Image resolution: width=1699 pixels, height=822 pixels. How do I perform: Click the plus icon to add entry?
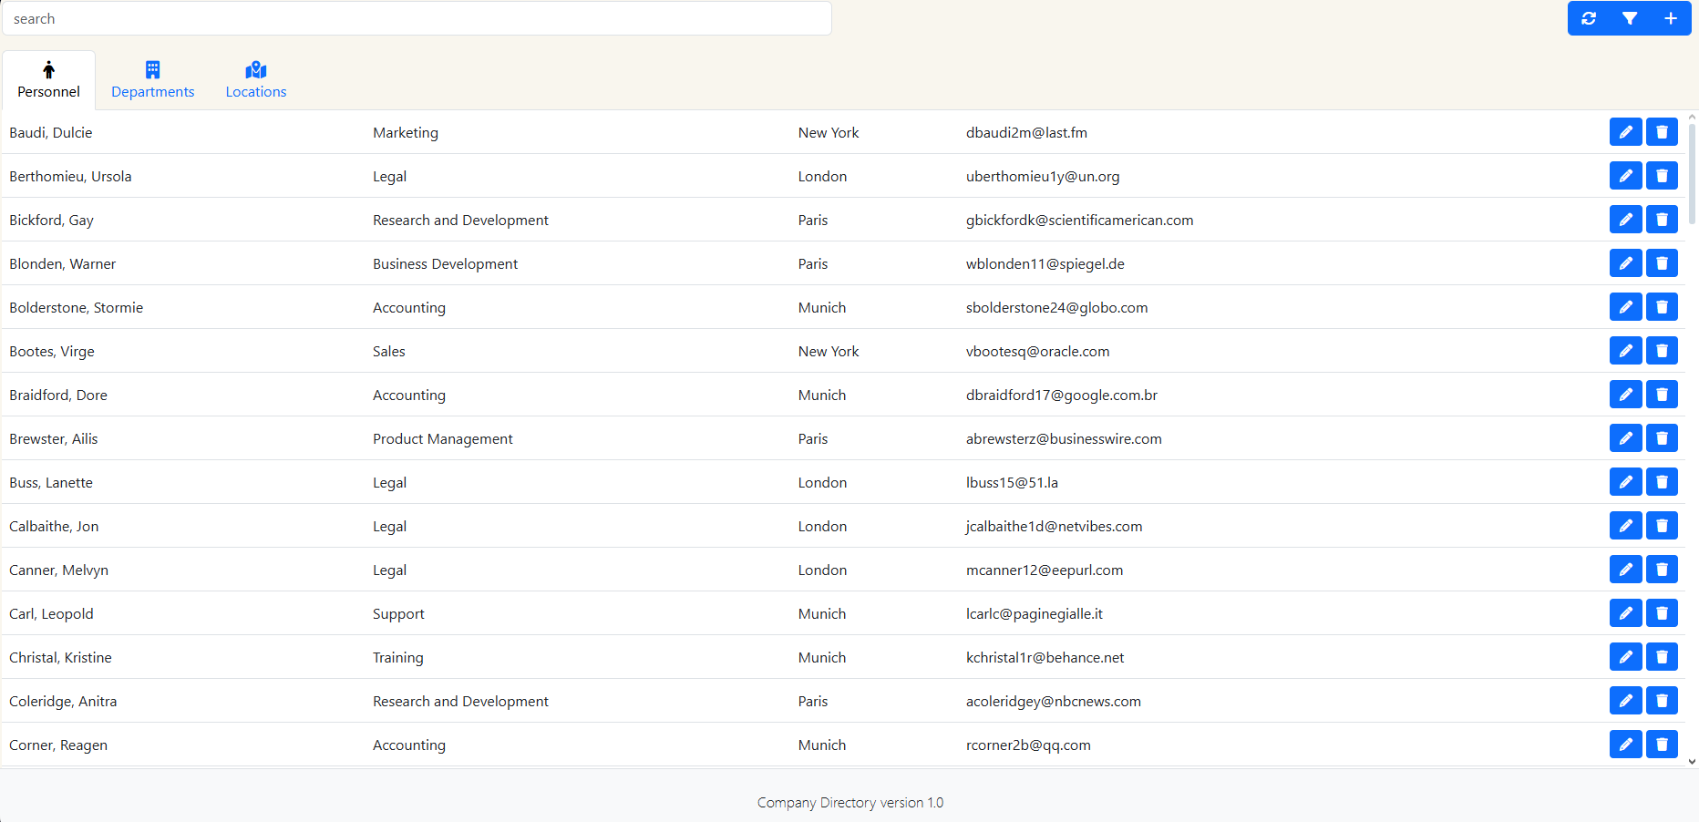point(1670,18)
